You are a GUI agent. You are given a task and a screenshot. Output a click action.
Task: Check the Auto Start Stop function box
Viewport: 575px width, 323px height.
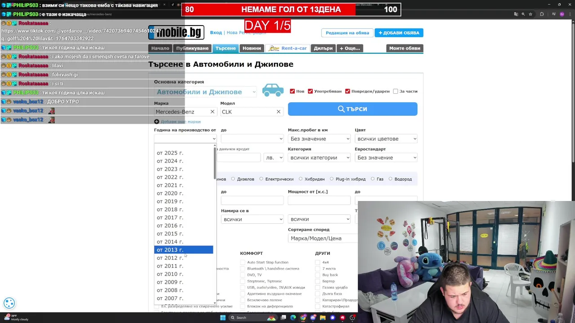(243, 262)
